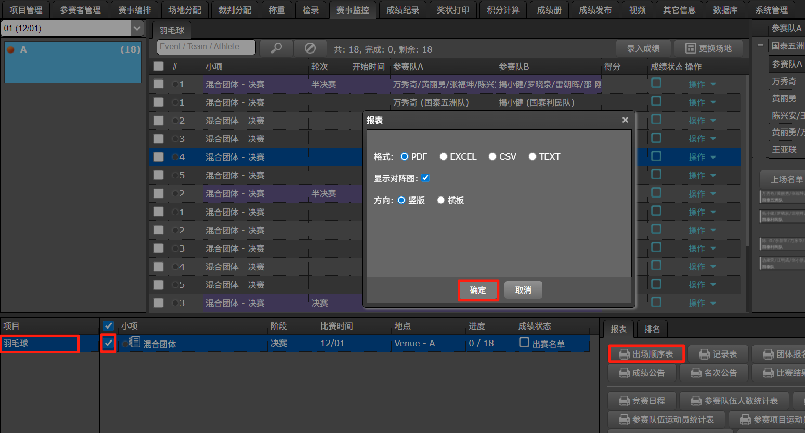This screenshot has height=433, width=805.
Task: Select EXCEL format radio button
Action: (444, 156)
